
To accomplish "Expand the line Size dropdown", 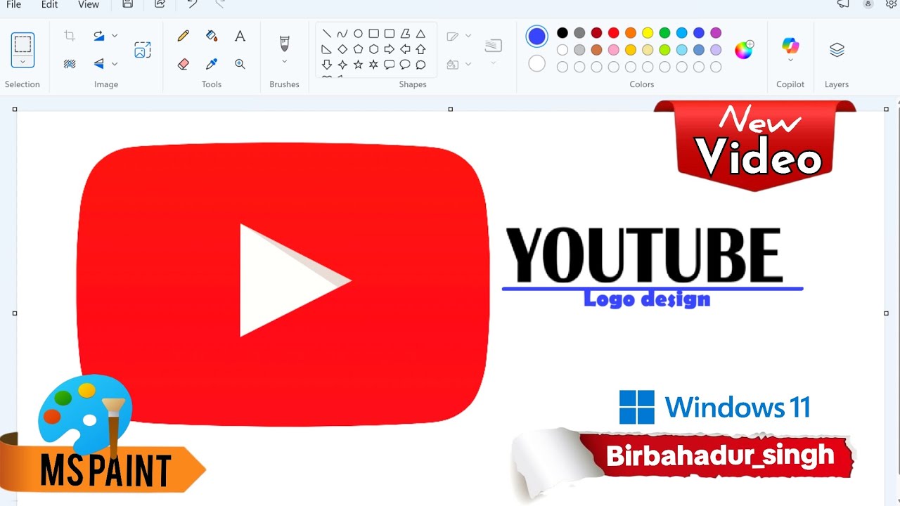I will tap(493, 63).
